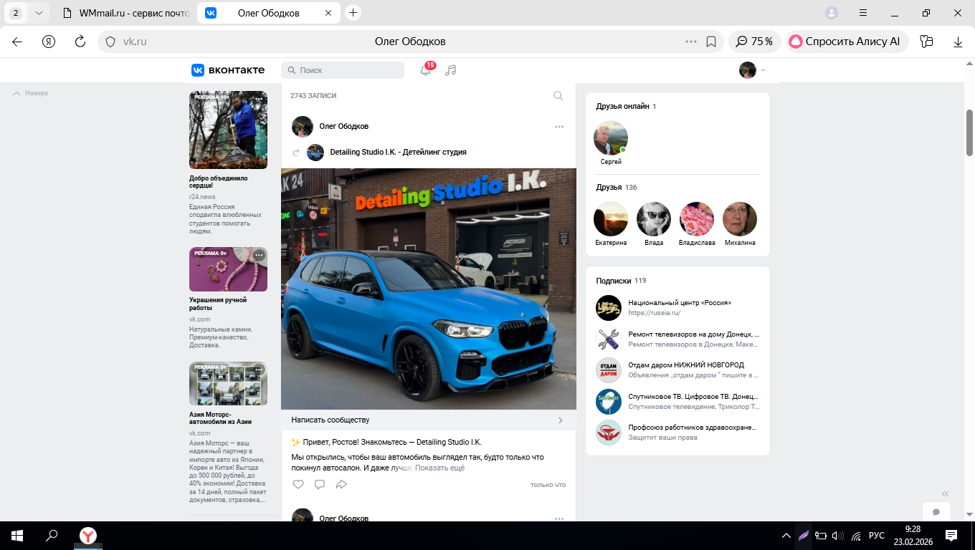Click Написать сообществу button
The height and width of the screenshot is (550, 975).
[x=429, y=420]
